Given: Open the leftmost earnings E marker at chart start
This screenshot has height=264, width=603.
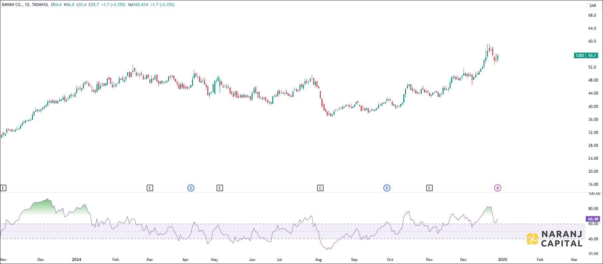Looking at the screenshot, I should [x=3, y=188].
